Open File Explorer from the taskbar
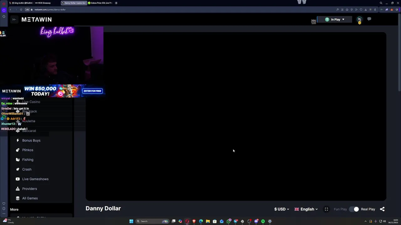 (208, 221)
